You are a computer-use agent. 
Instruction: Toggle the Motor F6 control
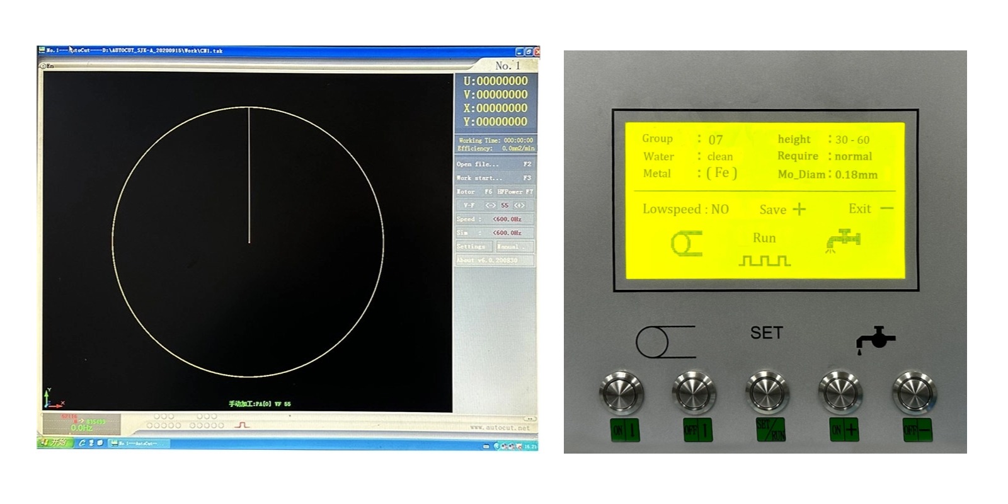pyautogui.click(x=474, y=192)
